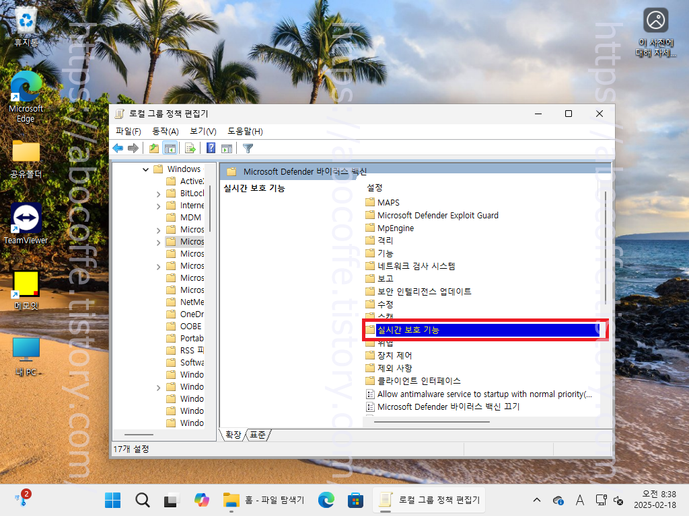This screenshot has width=689, height=516.
Task: Click the Filter funnel icon
Action: click(248, 148)
